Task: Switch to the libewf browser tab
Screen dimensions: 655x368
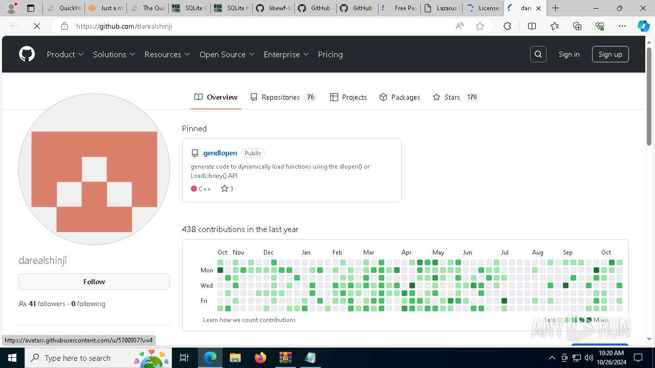Action: (274, 8)
